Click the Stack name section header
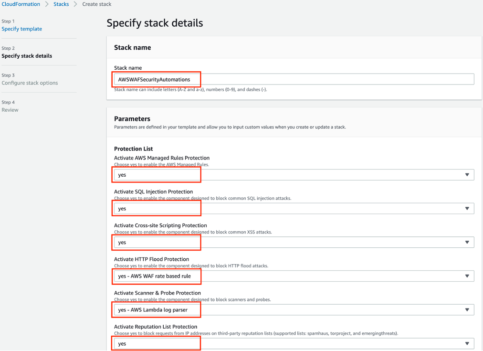483x351 pixels. (x=133, y=48)
